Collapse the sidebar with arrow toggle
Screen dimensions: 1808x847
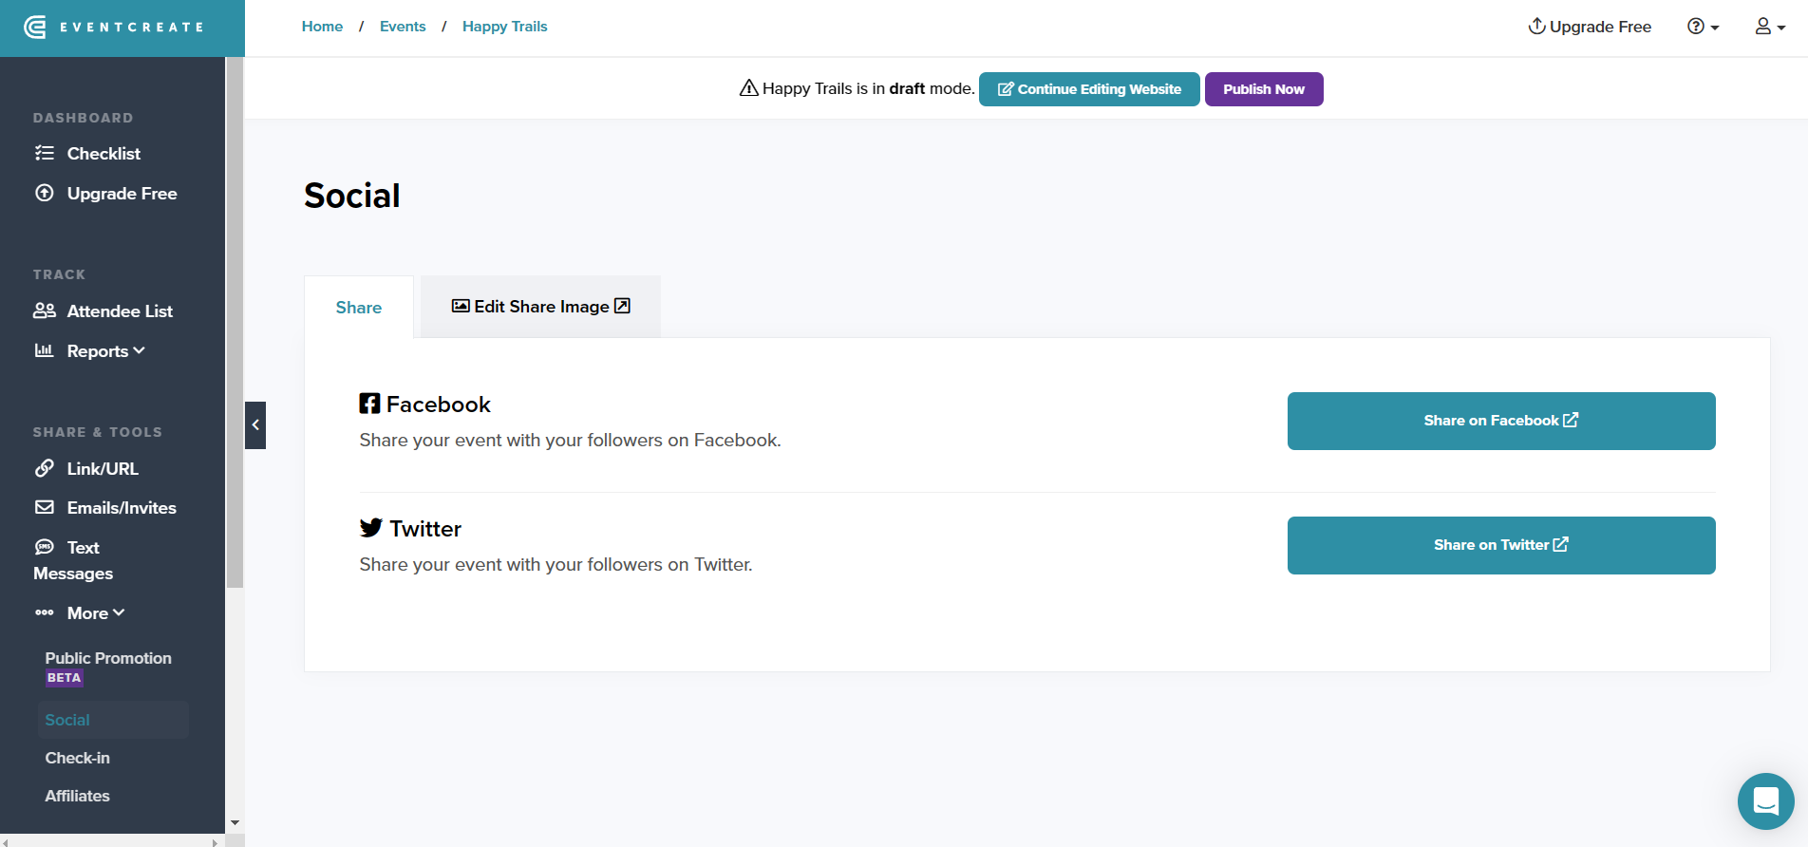point(255,425)
